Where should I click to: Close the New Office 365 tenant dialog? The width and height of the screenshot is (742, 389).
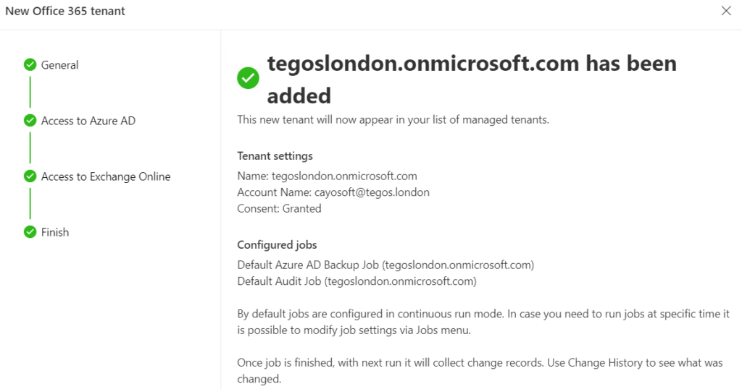(726, 11)
